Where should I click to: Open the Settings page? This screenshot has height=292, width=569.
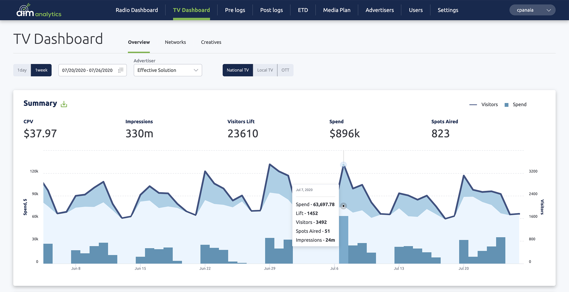448,10
